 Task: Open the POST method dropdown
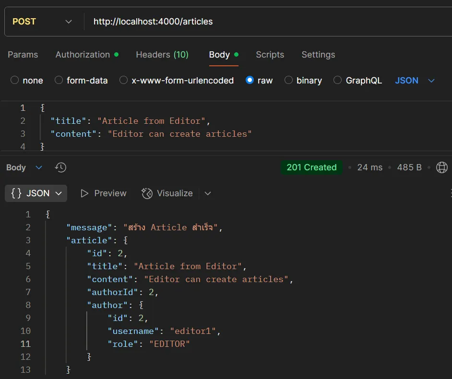[x=68, y=21]
